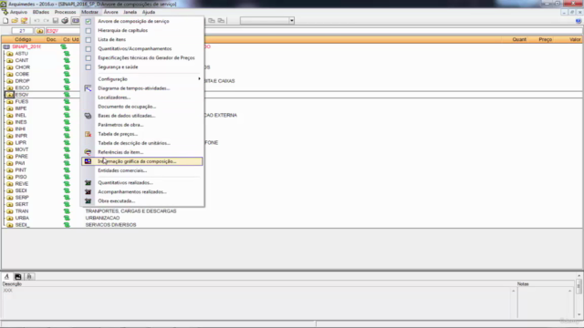Expand the COBE tree folder
Image resolution: width=584 pixels, height=328 pixels.
(x=10, y=75)
